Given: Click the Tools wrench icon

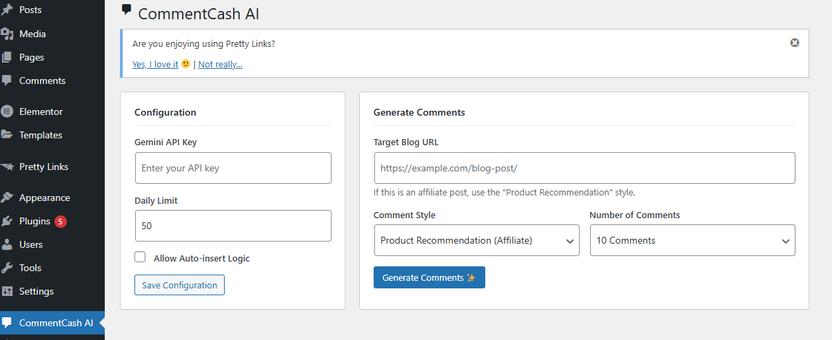Looking at the screenshot, I should click(x=7, y=268).
